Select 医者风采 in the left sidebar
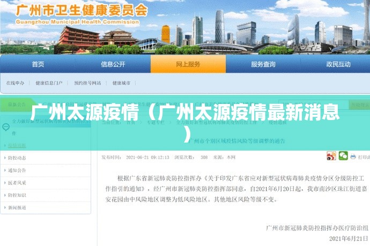Image resolution: width=370 pixels, height=246 pixels. point(17,183)
